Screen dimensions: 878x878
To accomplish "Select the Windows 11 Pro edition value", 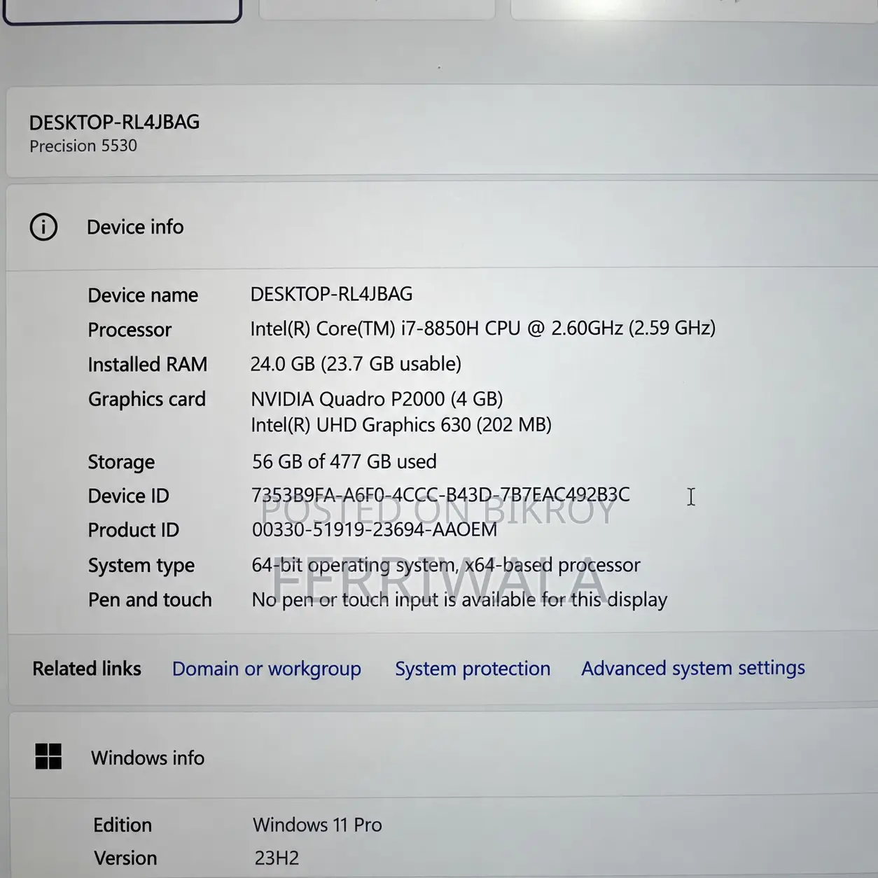I will click(x=317, y=825).
